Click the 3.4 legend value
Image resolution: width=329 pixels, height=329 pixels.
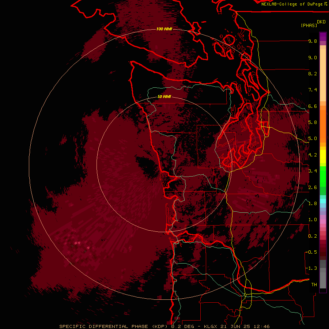(x=313, y=171)
